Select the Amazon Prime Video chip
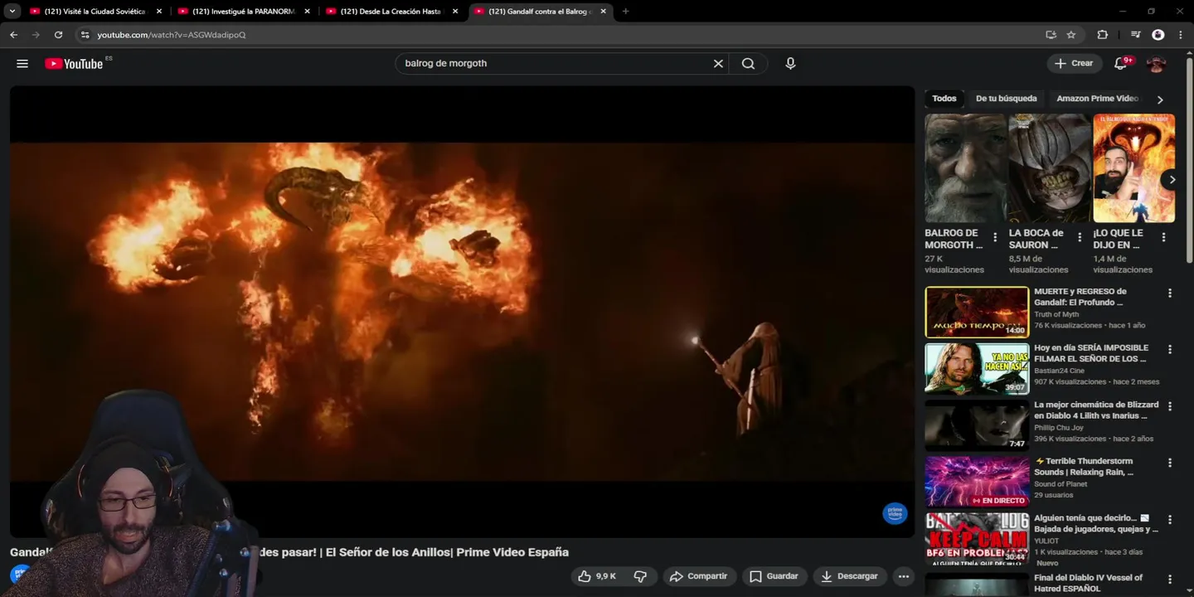Image resolution: width=1194 pixels, height=597 pixels. [x=1097, y=99]
